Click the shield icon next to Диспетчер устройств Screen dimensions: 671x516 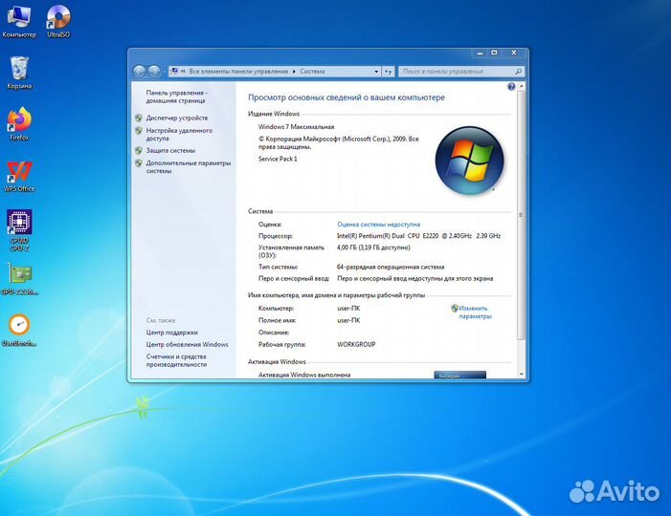138,118
